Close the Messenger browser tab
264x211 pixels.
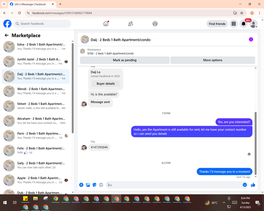[53, 4]
